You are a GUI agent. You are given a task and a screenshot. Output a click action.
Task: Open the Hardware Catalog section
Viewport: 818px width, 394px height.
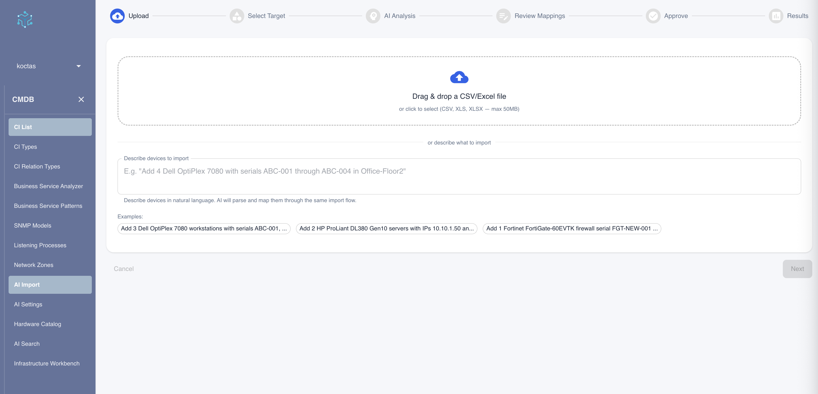coord(37,324)
